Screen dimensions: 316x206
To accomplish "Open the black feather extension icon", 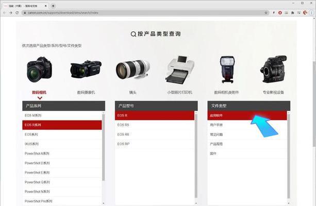I will (274, 13).
